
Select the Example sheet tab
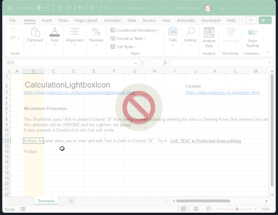tap(46, 201)
